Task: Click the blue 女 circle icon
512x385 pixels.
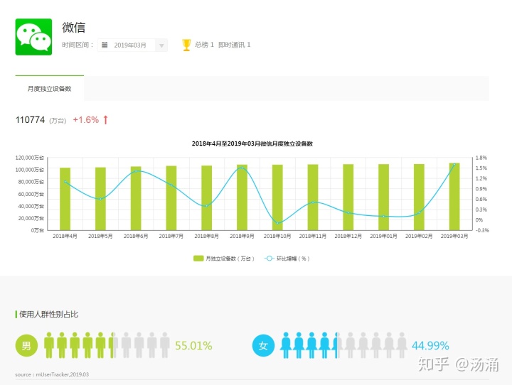Action: [263, 345]
